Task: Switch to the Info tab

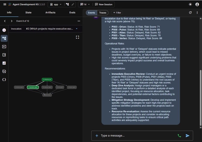Action: (9, 13)
